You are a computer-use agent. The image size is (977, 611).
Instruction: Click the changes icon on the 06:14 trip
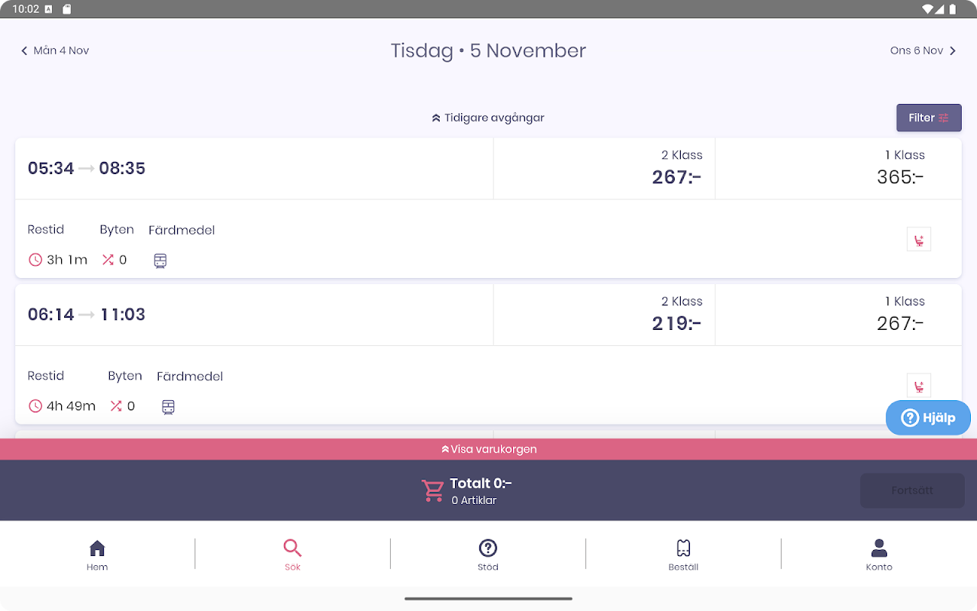point(116,406)
